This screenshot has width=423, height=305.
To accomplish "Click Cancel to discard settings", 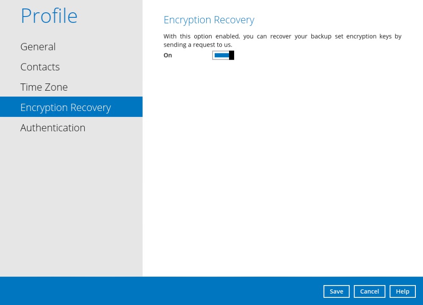I will 369,291.
